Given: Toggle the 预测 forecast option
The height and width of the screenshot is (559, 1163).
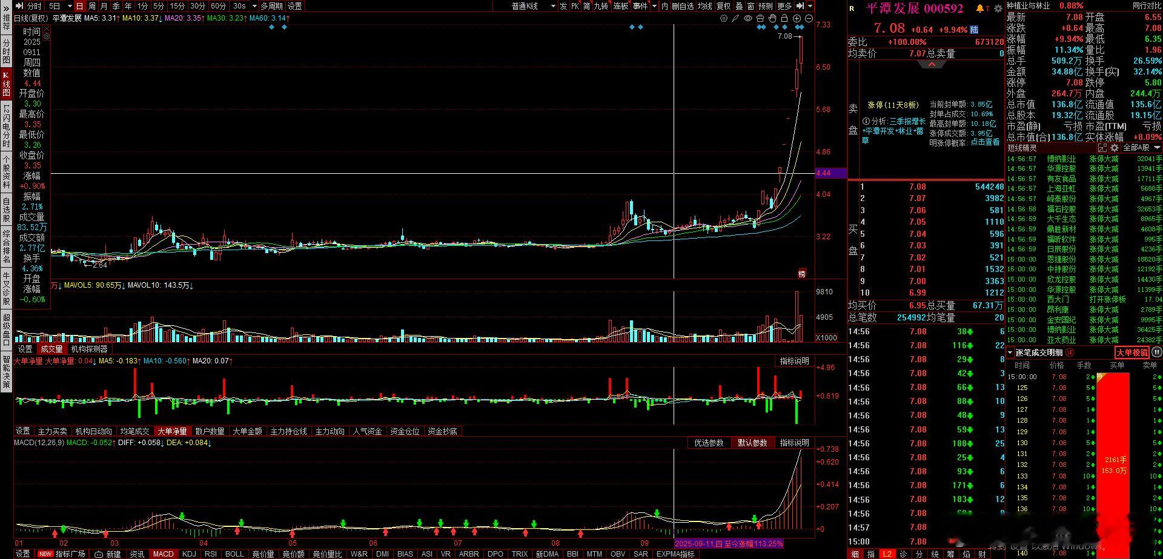Looking at the screenshot, I should tap(766, 6).
